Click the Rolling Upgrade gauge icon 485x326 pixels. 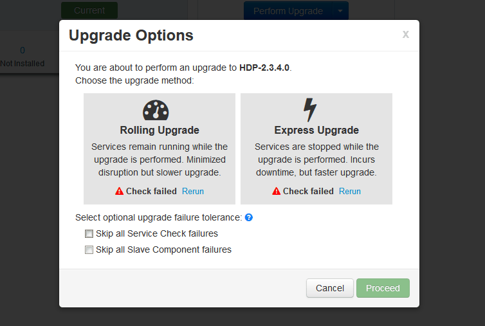pos(156,110)
